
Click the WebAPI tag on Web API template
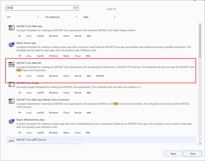click(x=100, y=76)
